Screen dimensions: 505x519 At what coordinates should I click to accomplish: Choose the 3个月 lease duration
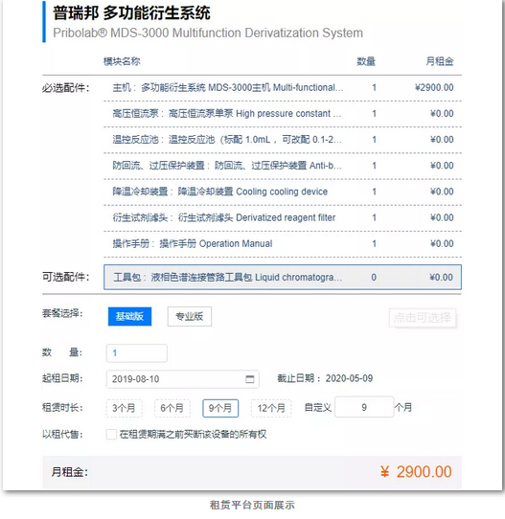point(124,408)
